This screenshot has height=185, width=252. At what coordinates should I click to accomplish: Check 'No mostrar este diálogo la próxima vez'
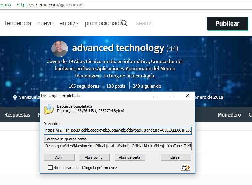point(50,168)
